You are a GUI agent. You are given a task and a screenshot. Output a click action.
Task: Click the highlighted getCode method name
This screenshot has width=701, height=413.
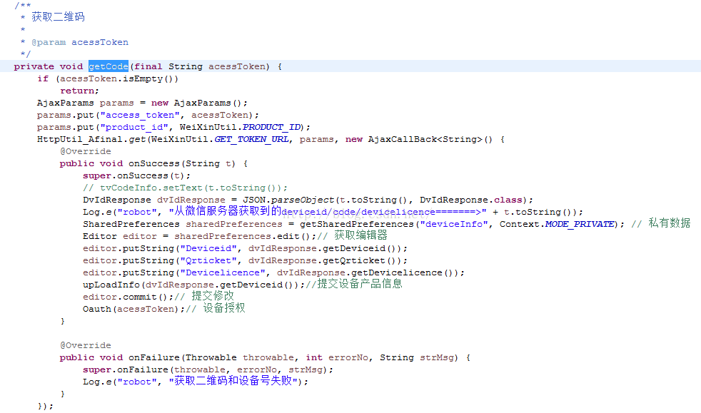tap(109, 66)
